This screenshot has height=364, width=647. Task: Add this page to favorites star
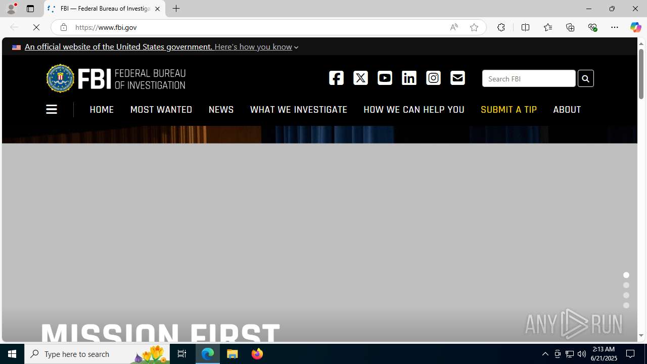click(474, 27)
